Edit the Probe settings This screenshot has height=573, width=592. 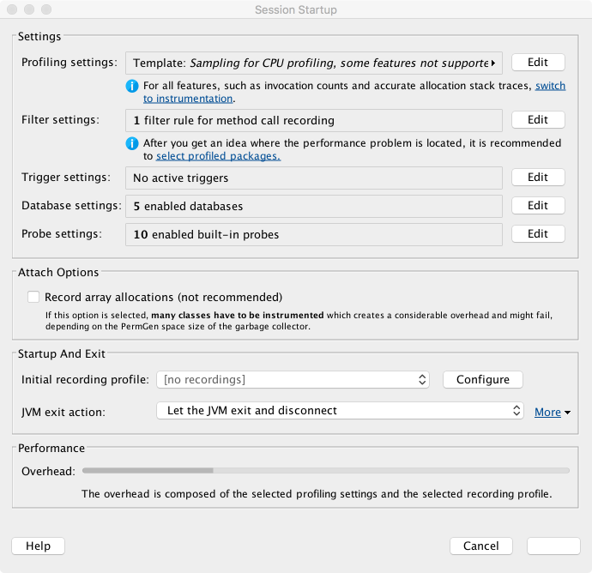pos(538,234)
